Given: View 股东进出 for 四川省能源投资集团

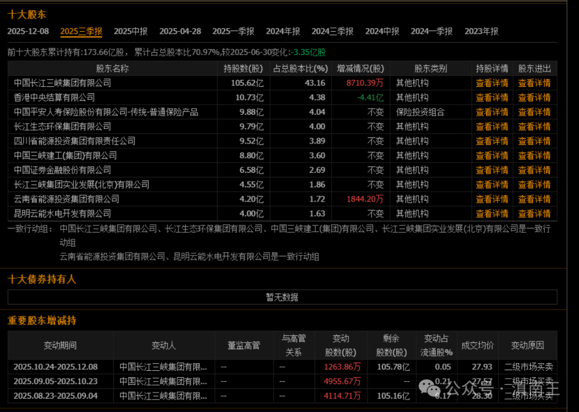Looking at the screenshot, I should [x=535, y=141].
